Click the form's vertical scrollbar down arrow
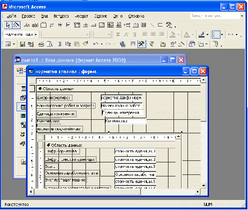Screen dimensions: 248x210 (x=203, y=185)
